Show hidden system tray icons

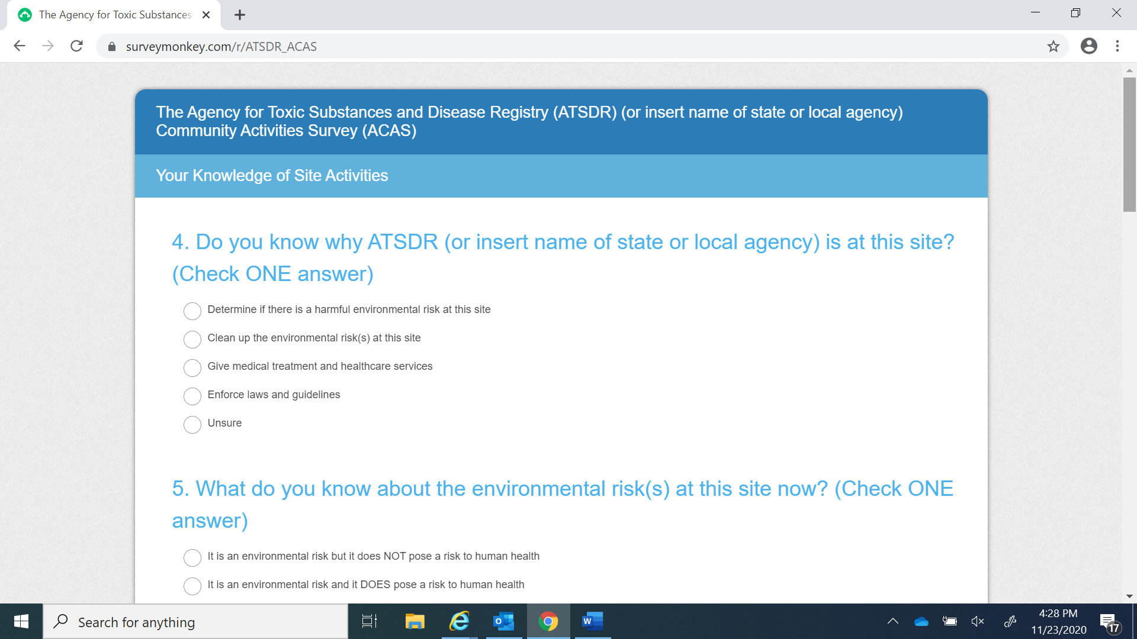892,621
